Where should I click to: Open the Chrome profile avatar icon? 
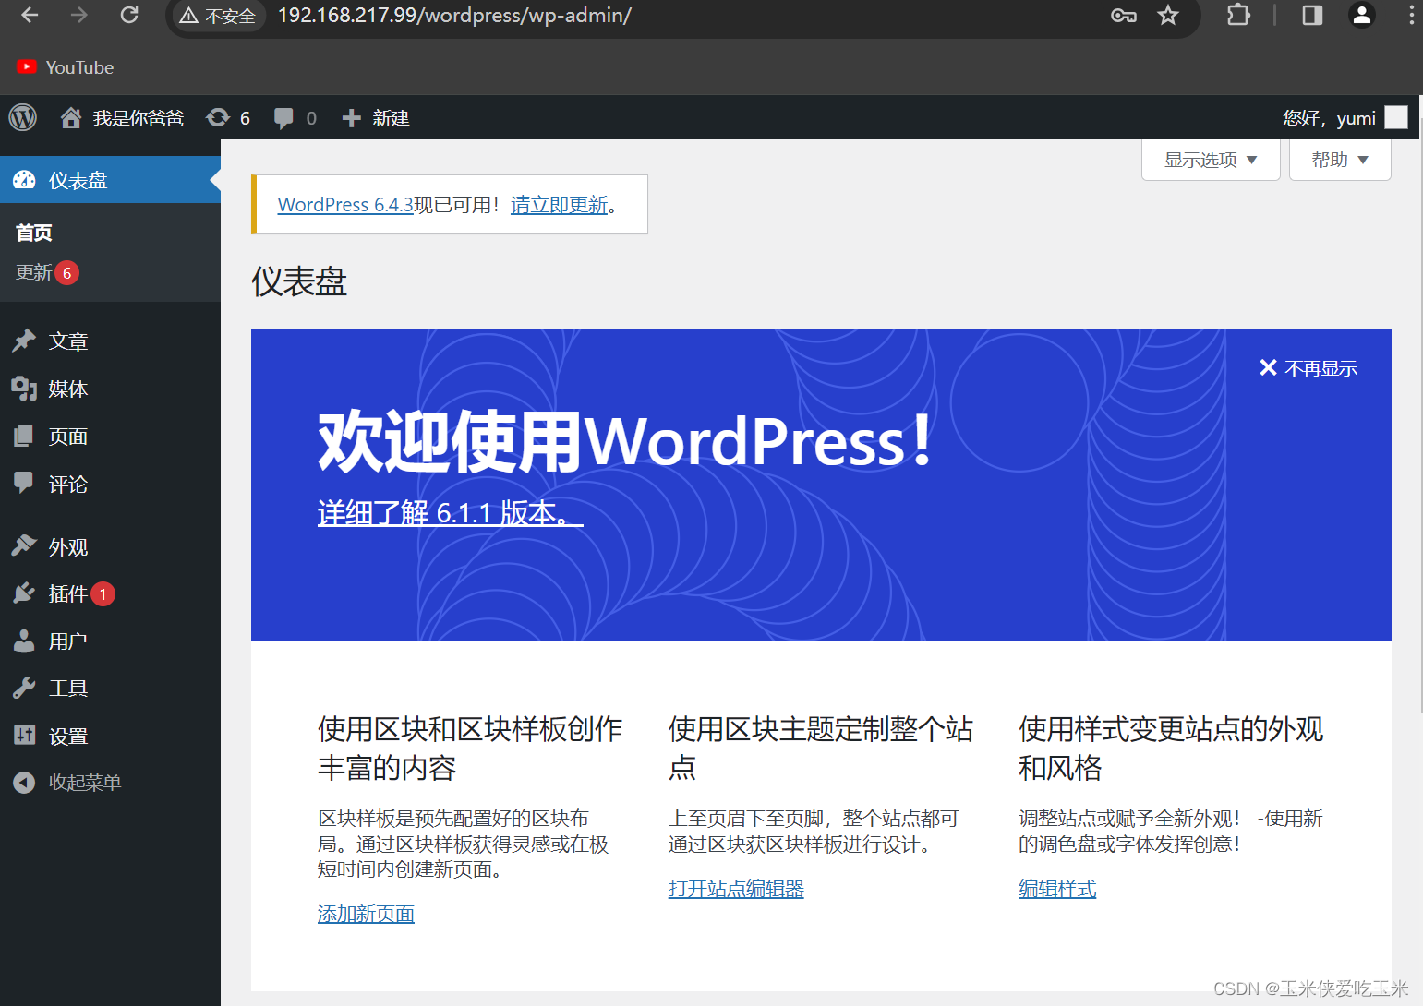tap(1362, 15)
